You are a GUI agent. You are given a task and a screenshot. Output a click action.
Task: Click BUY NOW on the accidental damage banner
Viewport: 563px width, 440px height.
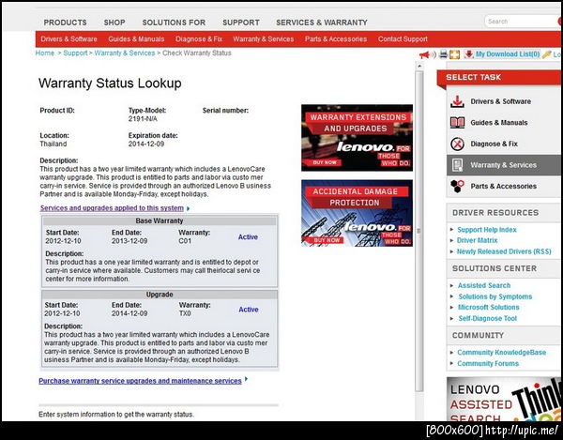(327, 240)
